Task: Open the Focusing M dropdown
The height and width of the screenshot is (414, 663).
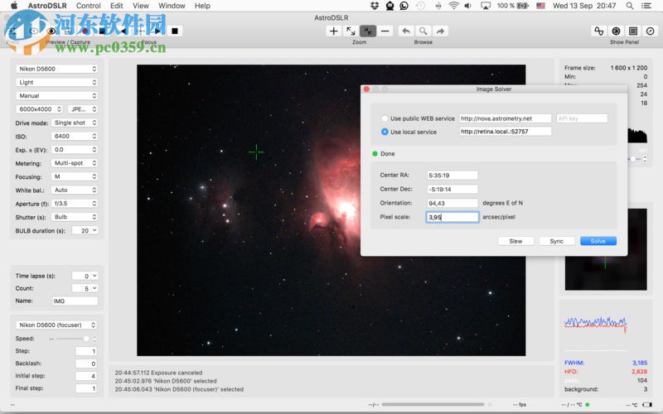Action: coord(75,176)
